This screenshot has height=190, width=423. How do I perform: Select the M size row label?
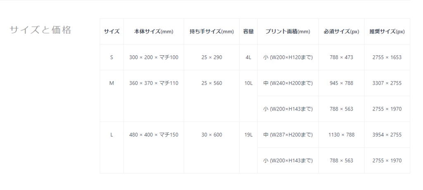pos(112,83)
